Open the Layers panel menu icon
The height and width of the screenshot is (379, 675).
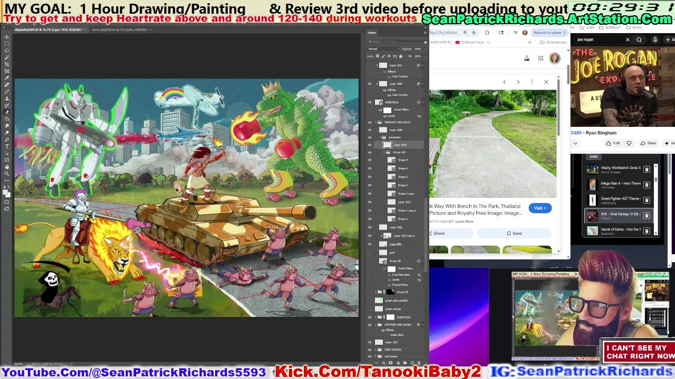click(x=425, y=33)
